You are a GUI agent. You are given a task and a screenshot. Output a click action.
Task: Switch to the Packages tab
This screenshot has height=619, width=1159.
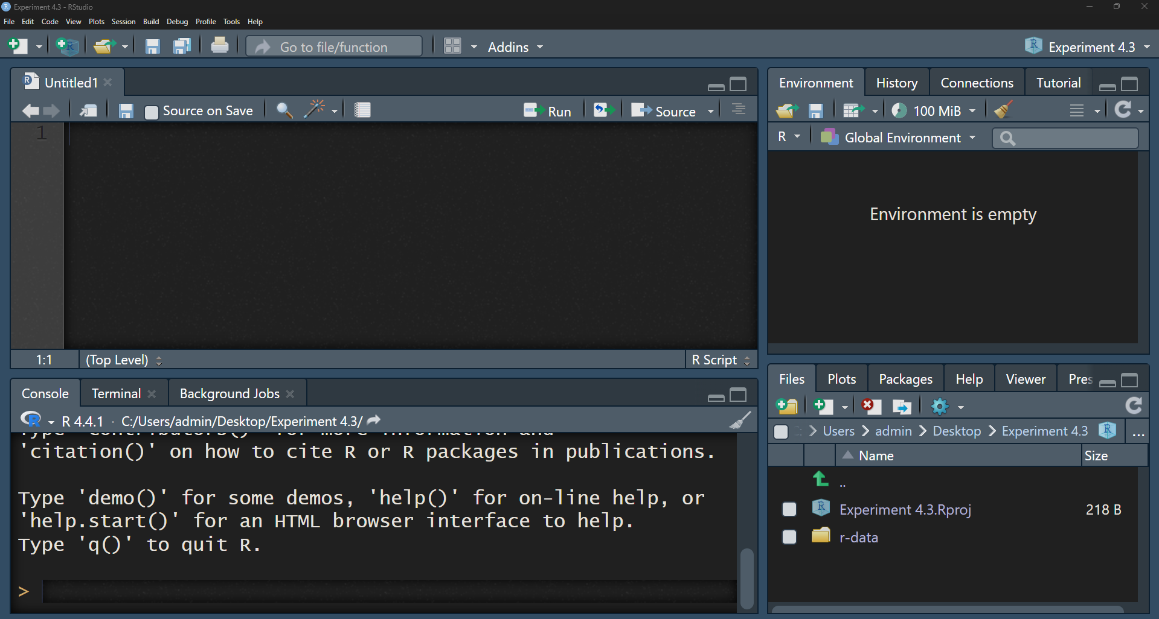[x=905, y=379]
